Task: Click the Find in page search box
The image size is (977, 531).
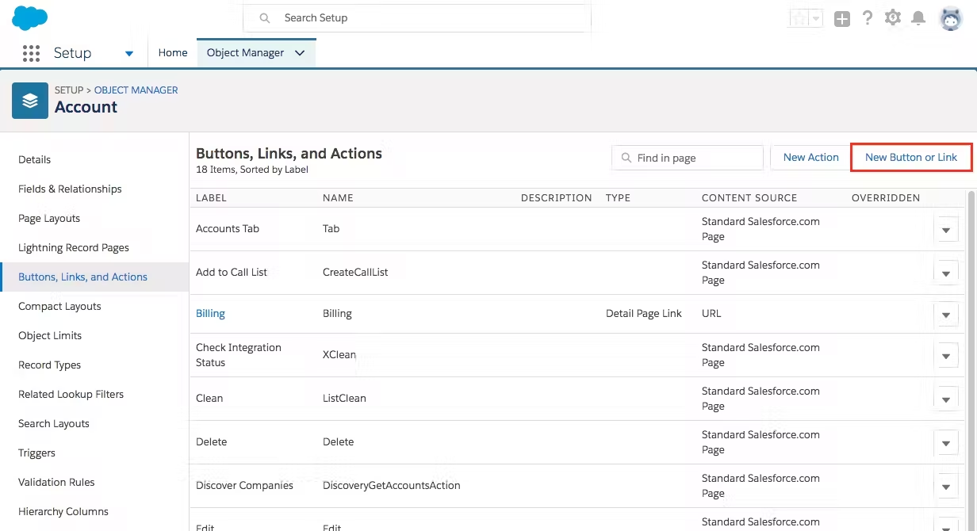Action: (x=687, y=157)
